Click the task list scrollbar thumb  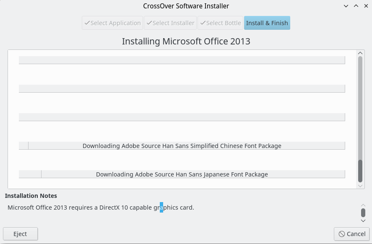point(360,171)
